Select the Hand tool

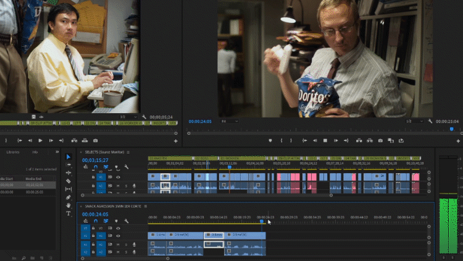[69, 205]
